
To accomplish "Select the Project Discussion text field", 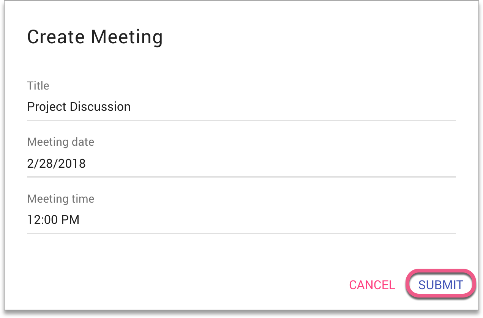I will pyautogui.click(x=79, y=107).
